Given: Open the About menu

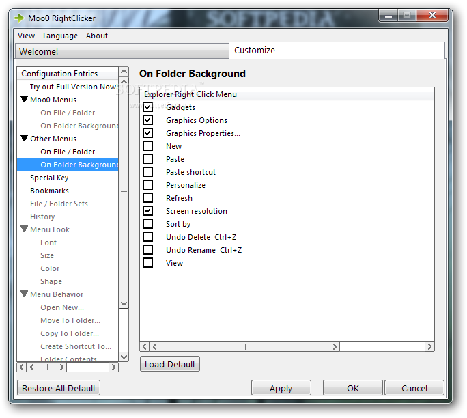Looking at the screenshot, I should (97, 36).
